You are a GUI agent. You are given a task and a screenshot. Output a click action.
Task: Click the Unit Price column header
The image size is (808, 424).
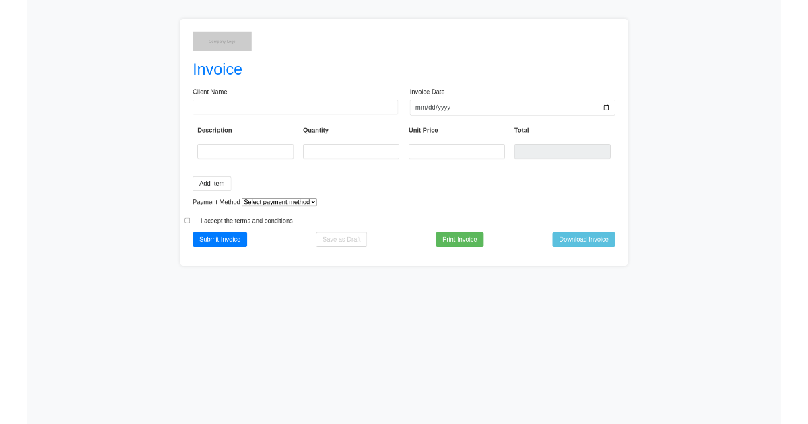(423, 130)
